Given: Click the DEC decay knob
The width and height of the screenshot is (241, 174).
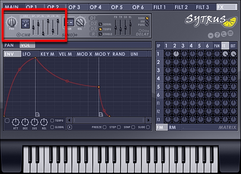Looking at the screenshot, I should point(25,122).
